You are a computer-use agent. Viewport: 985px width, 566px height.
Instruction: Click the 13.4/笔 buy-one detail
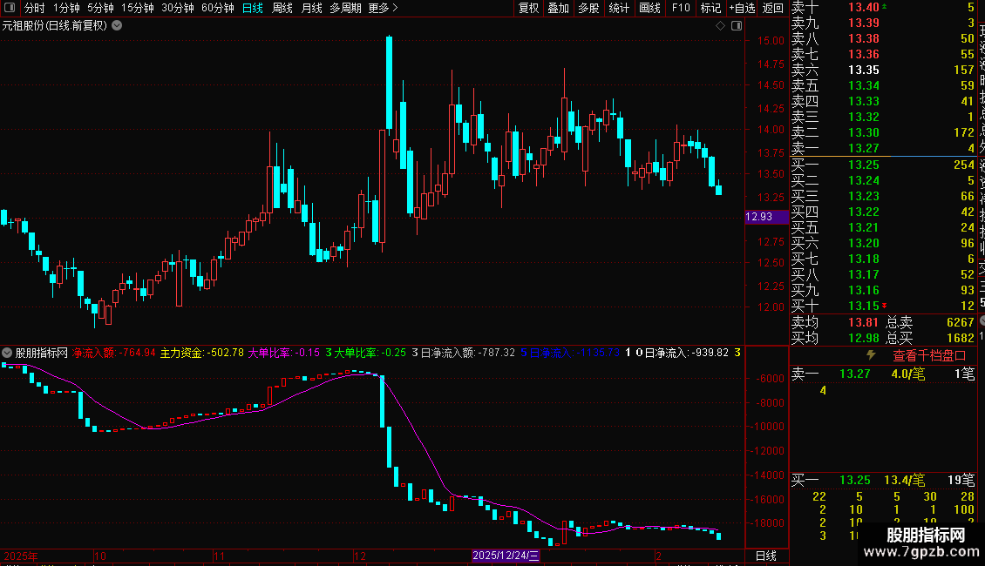[904, 480]
